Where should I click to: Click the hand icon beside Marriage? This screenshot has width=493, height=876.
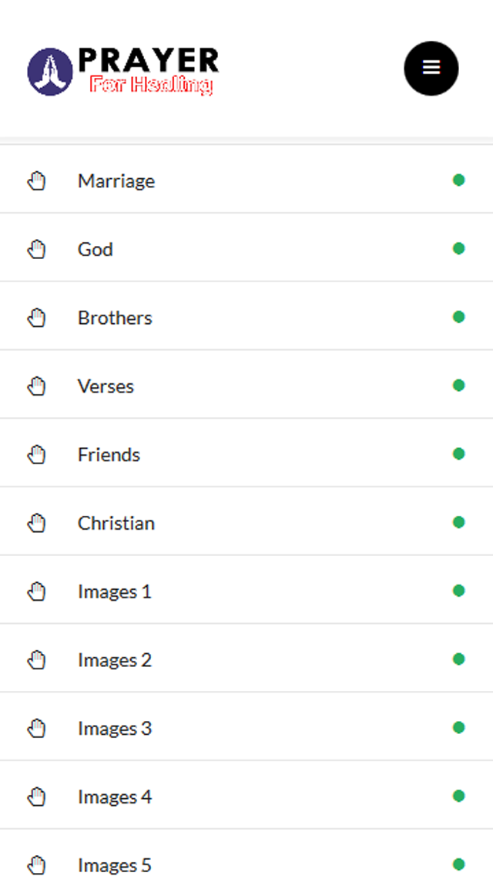[x=36, y=181]
